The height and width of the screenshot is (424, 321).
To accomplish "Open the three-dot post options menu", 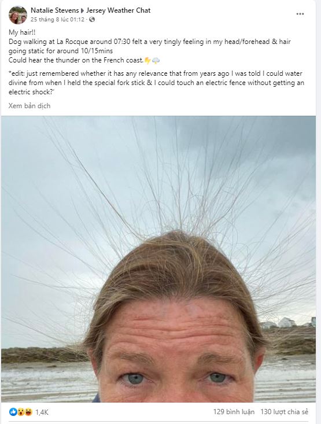I will point(300,14).
